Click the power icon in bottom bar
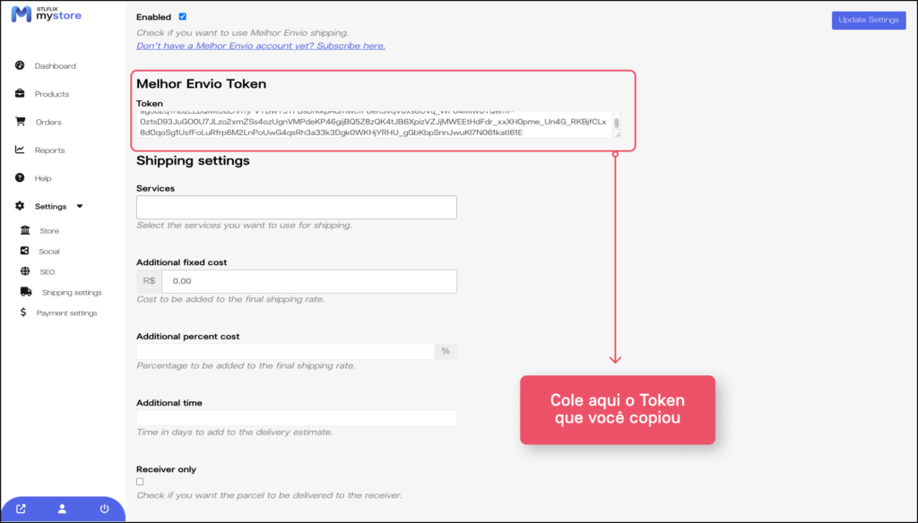Screen dimensions: 918x523 point(105,509)
